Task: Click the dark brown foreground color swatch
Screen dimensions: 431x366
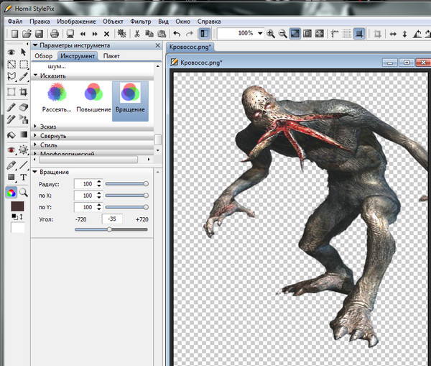Action: tap(17, 207)
